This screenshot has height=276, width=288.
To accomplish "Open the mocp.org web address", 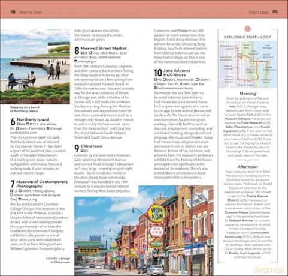I will pos(29,199).
